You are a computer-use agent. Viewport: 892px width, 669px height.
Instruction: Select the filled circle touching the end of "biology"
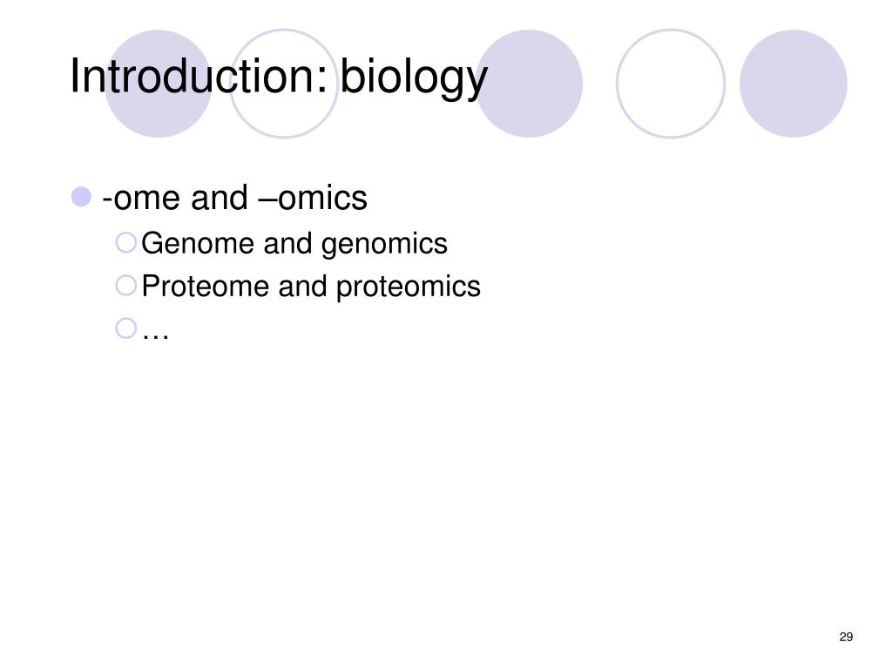click(529, 84)
